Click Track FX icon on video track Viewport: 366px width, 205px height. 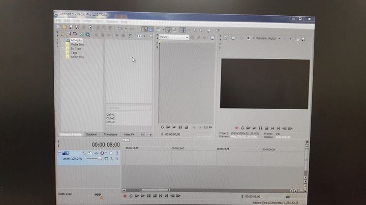(96, 153)
